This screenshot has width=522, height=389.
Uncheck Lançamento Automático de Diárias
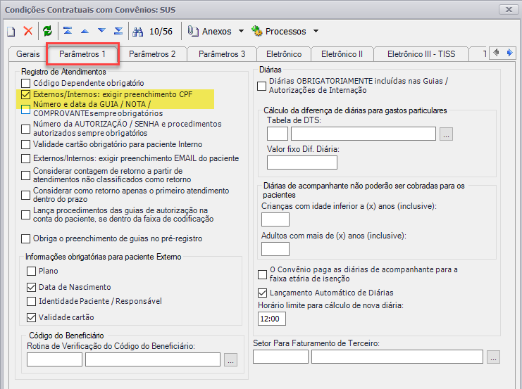coord(262,293)
